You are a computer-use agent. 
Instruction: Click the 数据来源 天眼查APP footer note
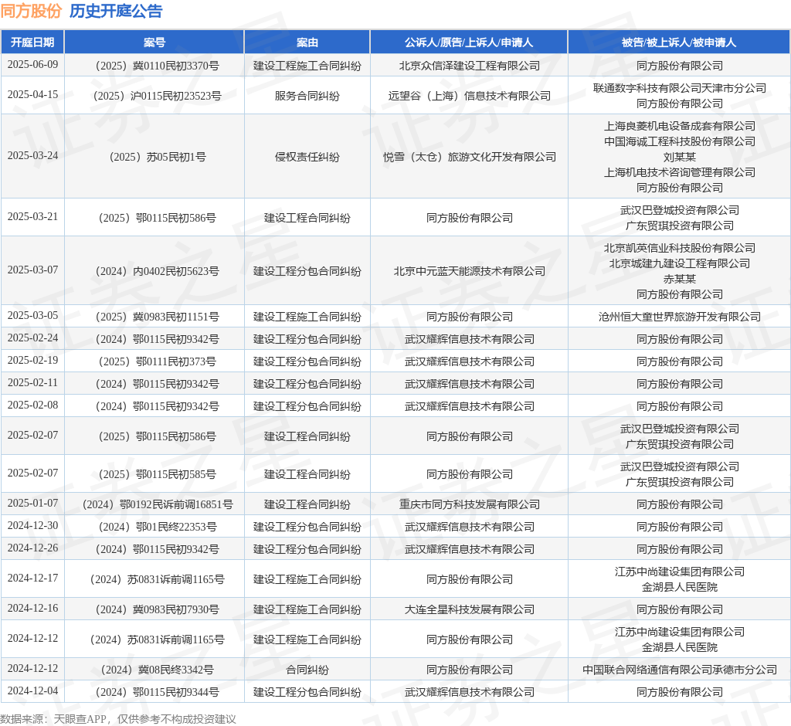[118, 719]
